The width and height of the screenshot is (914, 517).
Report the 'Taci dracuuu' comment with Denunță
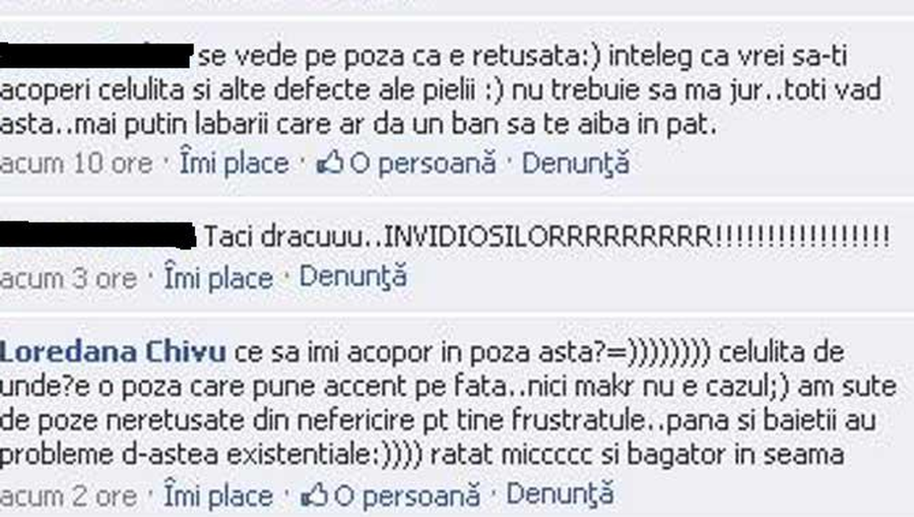click(x=353, y=277)
